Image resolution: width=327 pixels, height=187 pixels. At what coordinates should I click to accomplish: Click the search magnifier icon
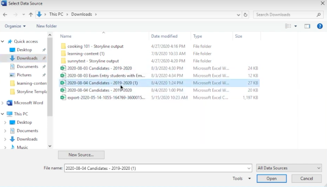(x=319, y=14)
